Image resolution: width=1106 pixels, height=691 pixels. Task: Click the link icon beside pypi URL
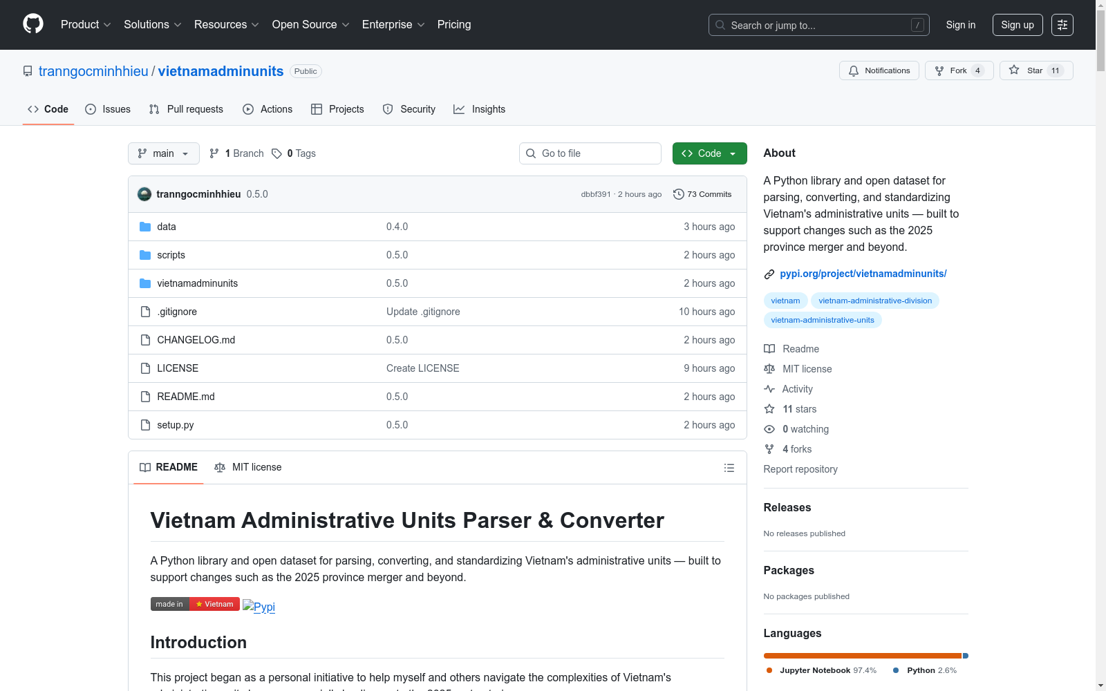[x=769, y=274]
